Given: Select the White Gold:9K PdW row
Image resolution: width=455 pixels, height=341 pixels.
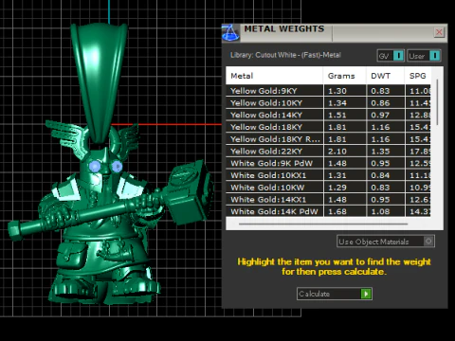Looking at the screenshot, I should point(328,163).
